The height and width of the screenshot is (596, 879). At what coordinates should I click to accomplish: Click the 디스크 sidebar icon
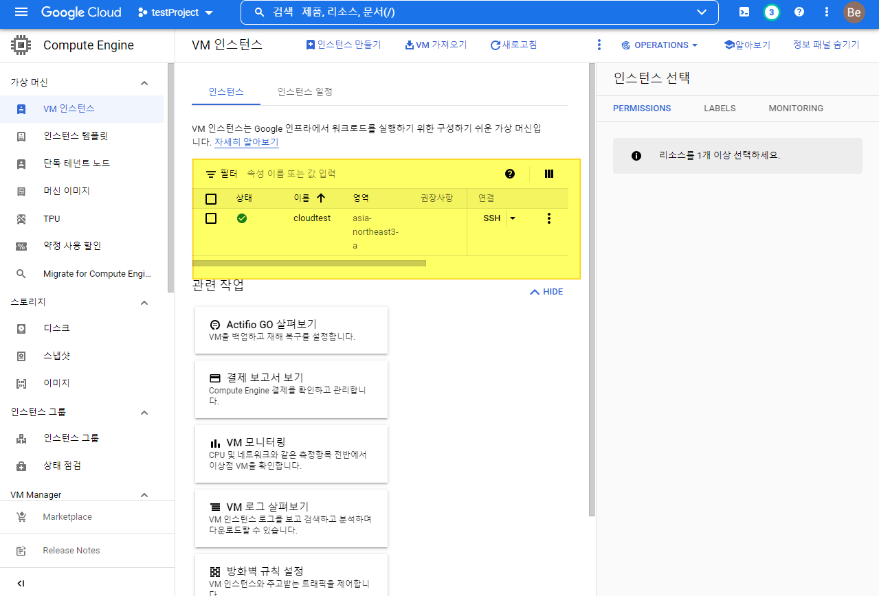coord(21,328)
